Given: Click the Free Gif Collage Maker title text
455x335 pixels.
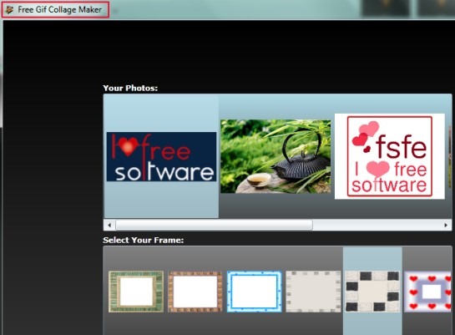Looking at the screenshot, I should point(60,9).
